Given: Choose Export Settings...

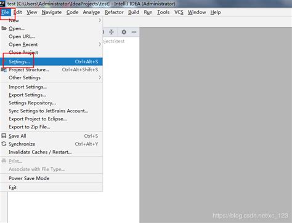Looking at the screenshot, I should (51, 95).
